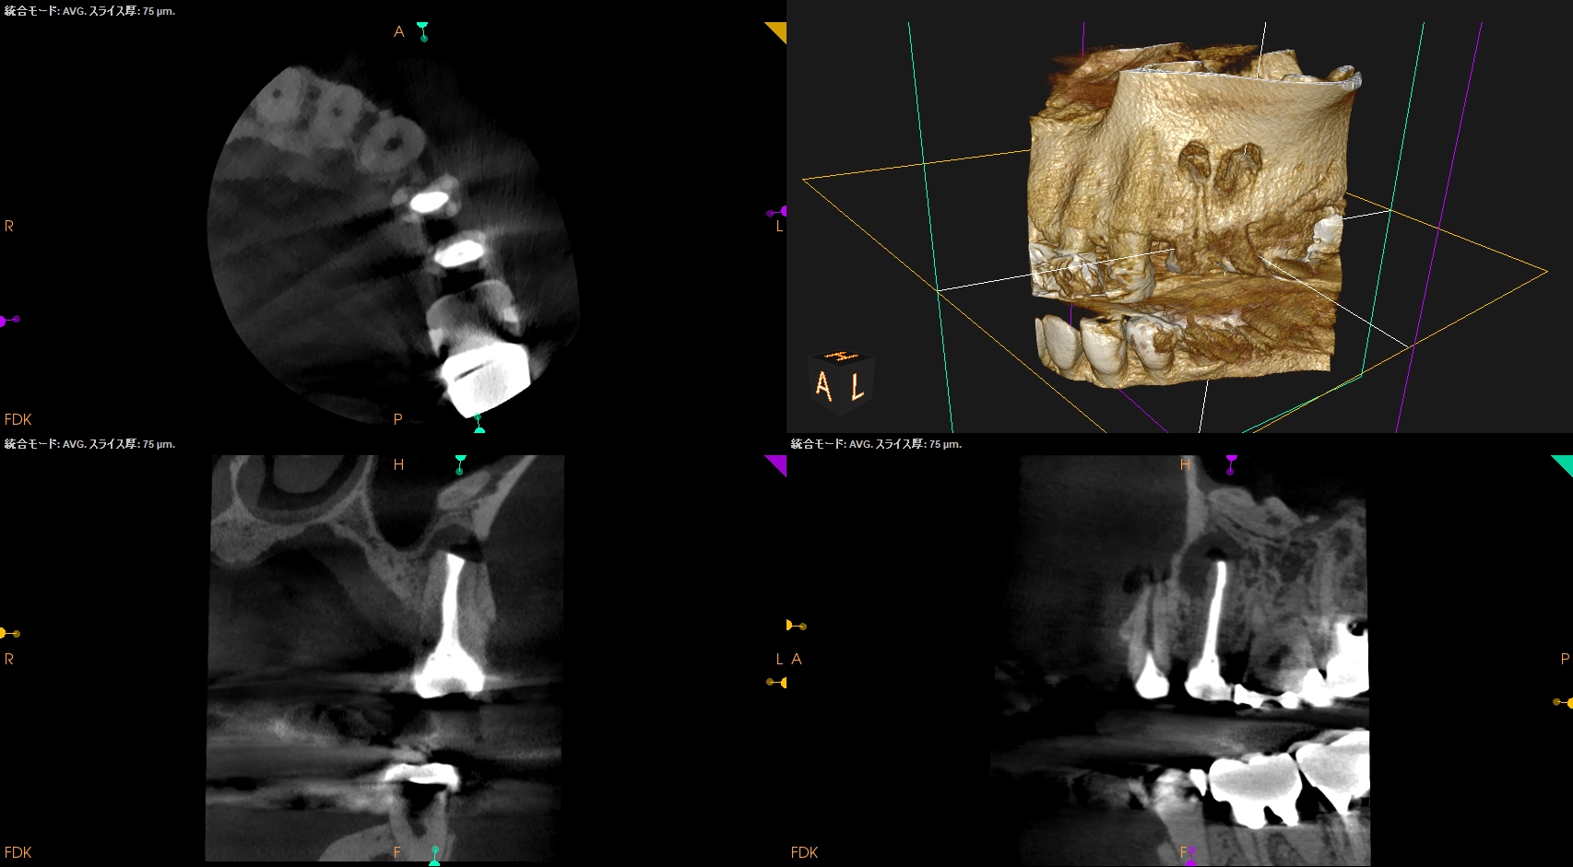Select the bottom green handle in coronal view
Screen dimensions: 1573x867
pos(434,856)
